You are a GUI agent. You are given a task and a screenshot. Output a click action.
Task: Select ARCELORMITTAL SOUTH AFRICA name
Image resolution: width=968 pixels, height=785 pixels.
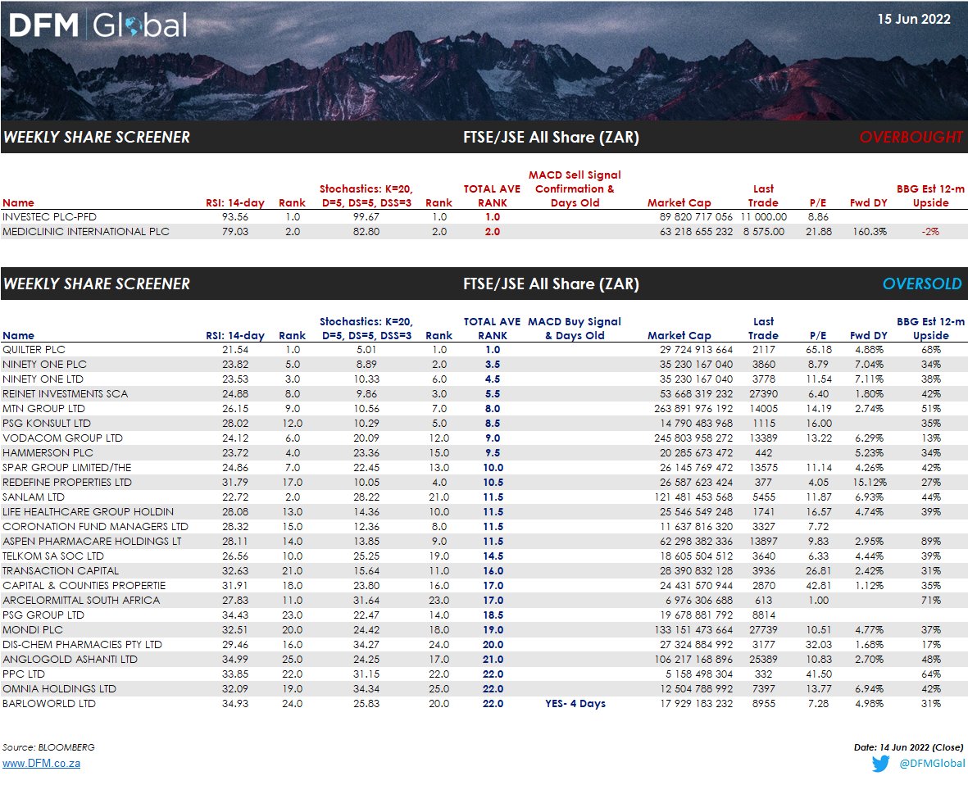tap(81, 601)
